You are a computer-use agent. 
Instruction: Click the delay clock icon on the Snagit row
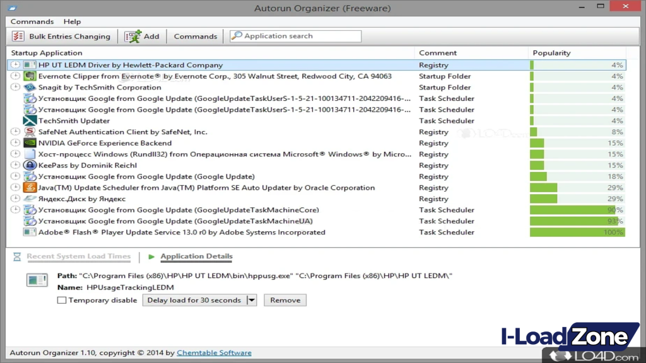coord(15,87)
